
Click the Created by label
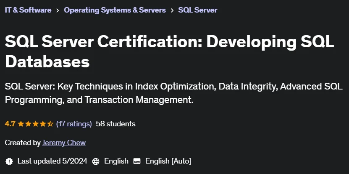23,143
